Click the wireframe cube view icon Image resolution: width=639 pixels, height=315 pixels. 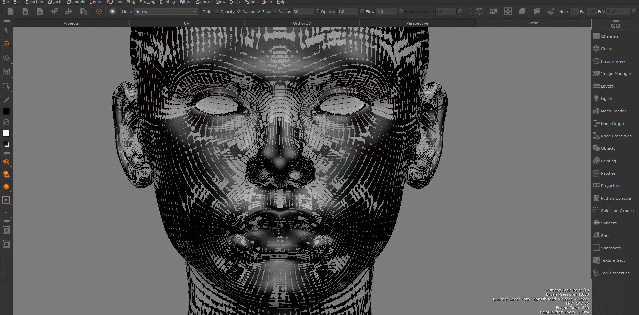tap(479, 11)
